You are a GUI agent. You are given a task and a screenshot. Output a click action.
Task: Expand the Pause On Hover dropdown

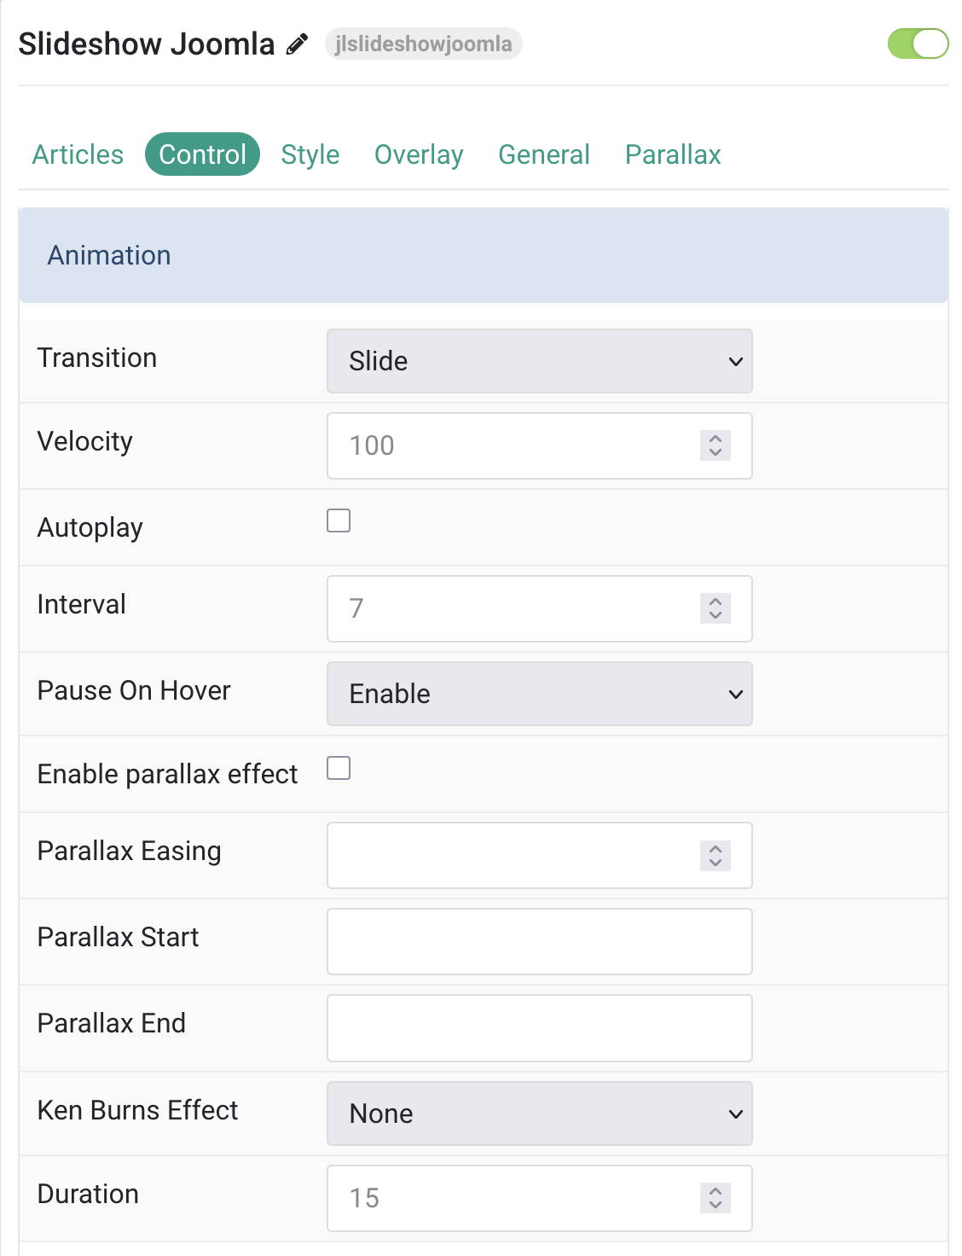[x=540, y=694]
